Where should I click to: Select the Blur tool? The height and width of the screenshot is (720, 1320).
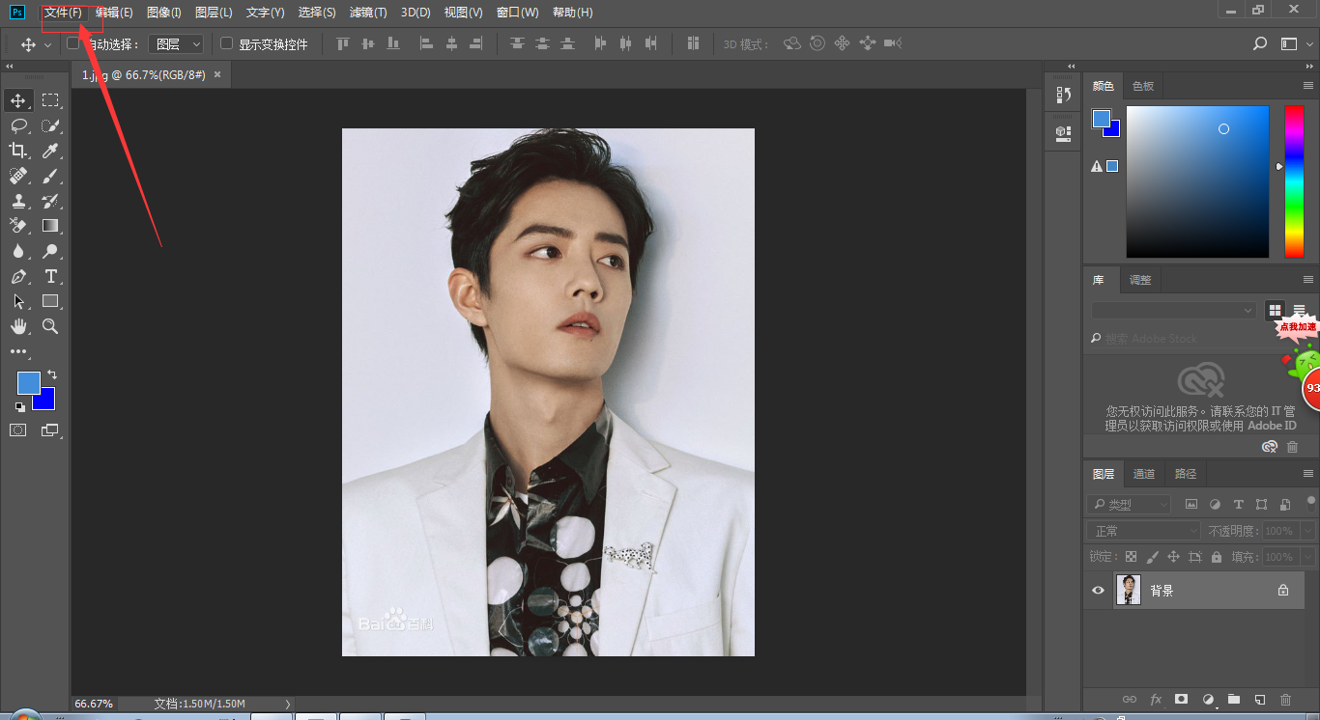tap(18, 251)
